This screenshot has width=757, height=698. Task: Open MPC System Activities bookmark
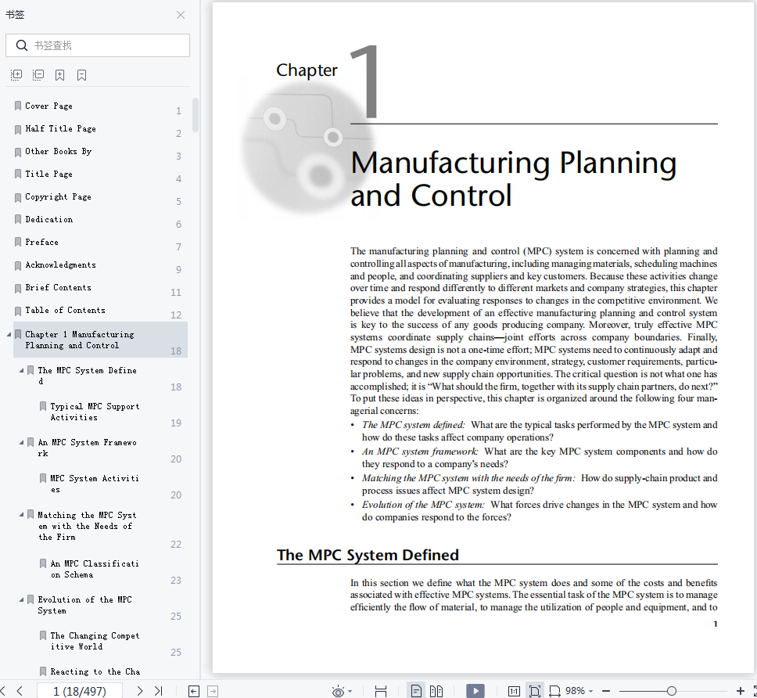pos(95,484)
